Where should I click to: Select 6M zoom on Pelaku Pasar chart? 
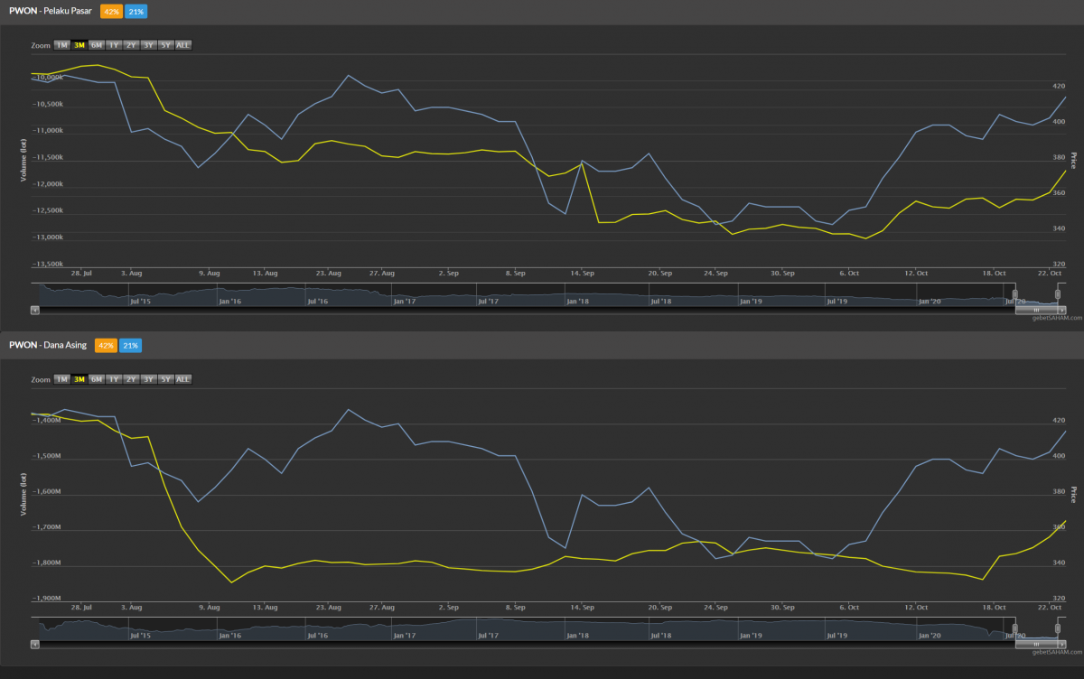97,45
